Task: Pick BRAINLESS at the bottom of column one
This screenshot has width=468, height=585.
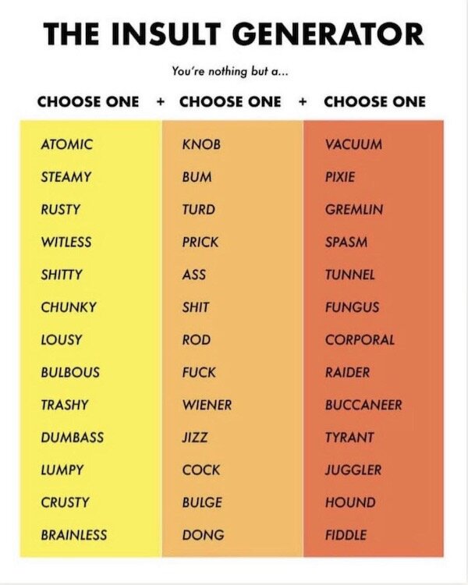Action: point(74,535)
